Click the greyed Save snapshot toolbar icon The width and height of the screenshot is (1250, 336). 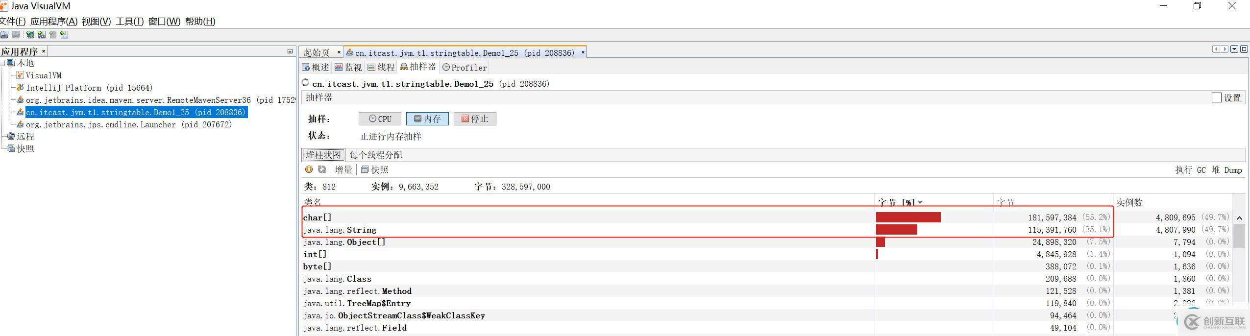(16, 35)
